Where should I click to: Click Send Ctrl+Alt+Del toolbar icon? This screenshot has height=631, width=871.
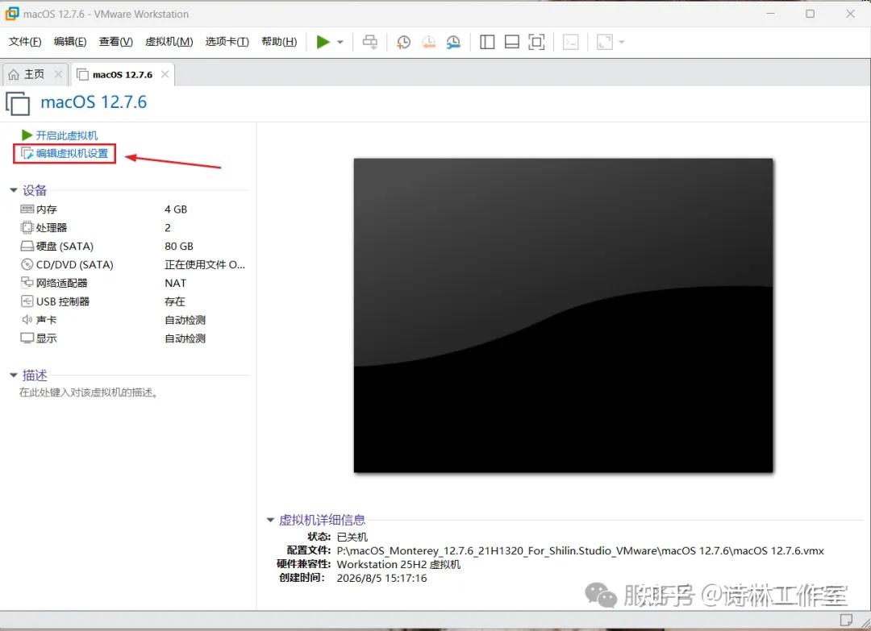click(x=370, y=42)
